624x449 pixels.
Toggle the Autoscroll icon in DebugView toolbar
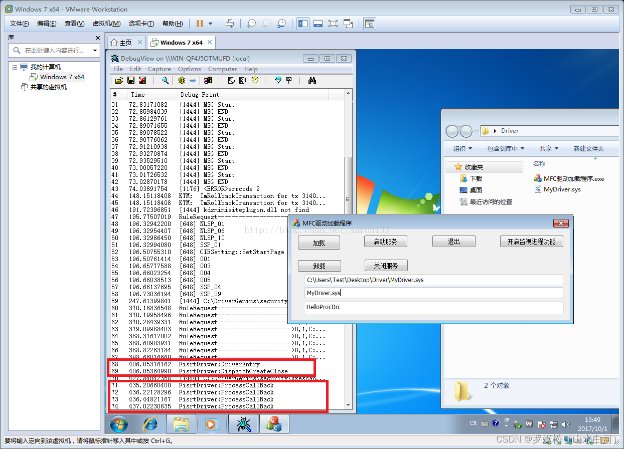click(x=243, y=80)
